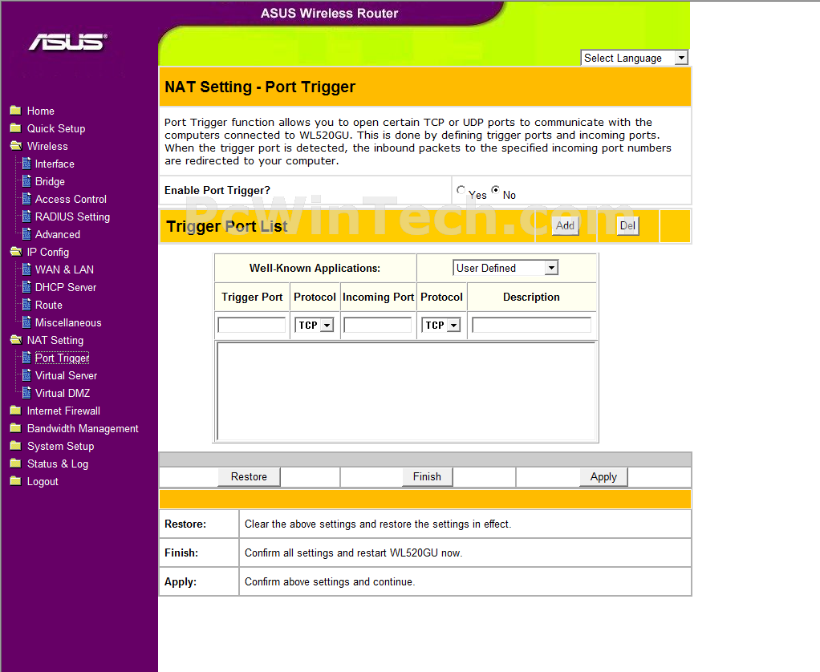
Task: Click the page icon beside Virtual DMZ
Action: pos(26,393)
